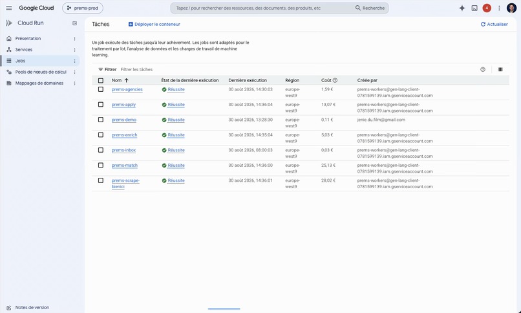Click the Dernière exécution column header
The height and width of the screenshot is (313, 521).
(248, 80)
